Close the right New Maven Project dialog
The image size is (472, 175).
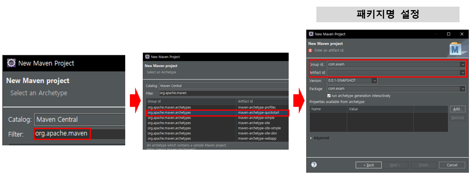coord(462,34)
